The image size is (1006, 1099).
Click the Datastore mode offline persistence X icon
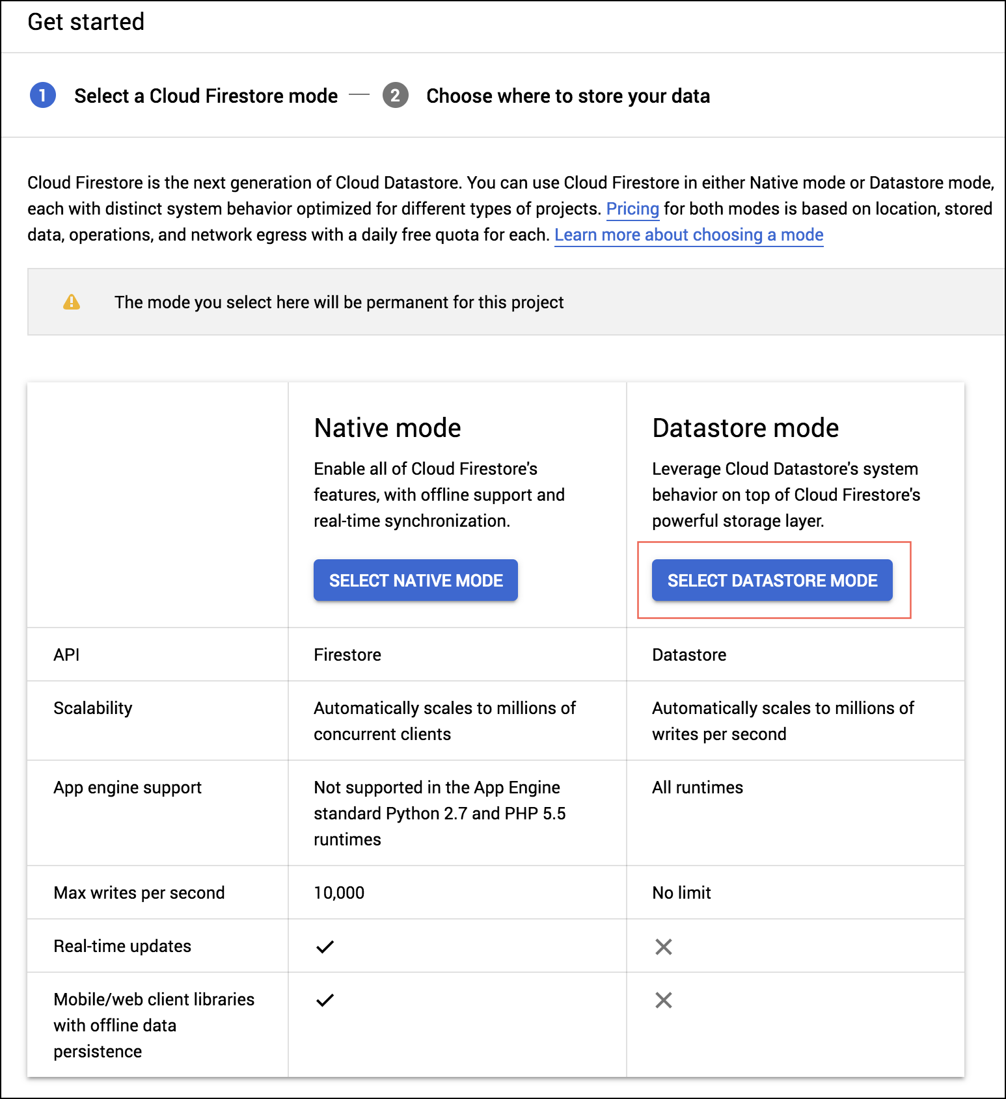click(663, 1000)
